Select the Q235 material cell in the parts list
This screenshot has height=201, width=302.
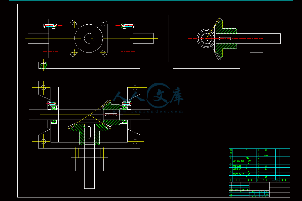(x=266, y=156)
